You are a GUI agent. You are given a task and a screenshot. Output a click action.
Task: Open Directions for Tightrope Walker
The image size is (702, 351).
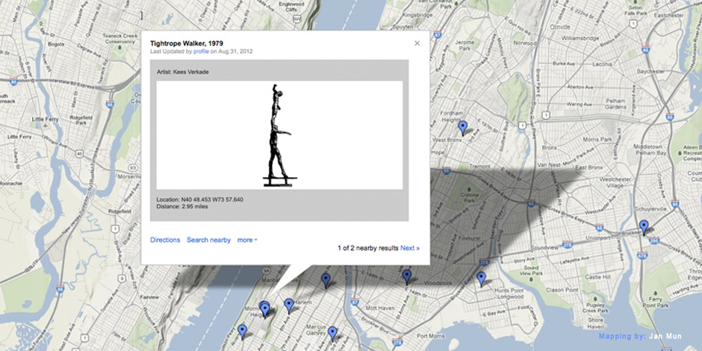click(165, 240)
